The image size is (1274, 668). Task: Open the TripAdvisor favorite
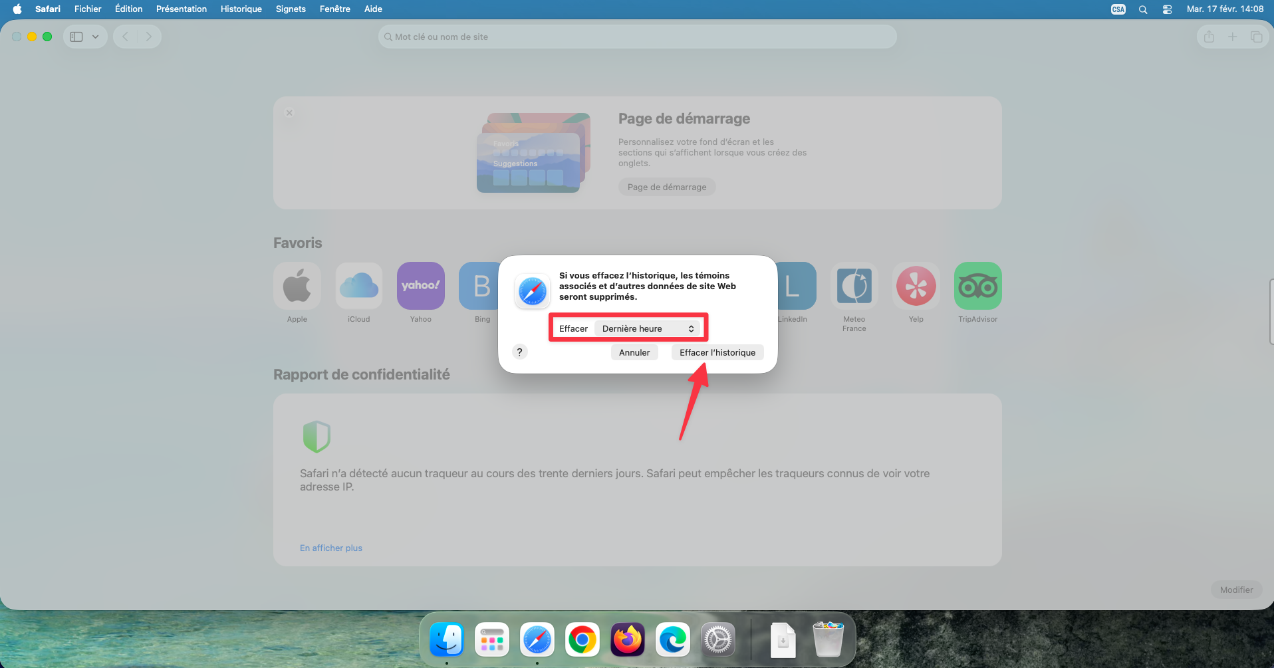pos(978,286)
